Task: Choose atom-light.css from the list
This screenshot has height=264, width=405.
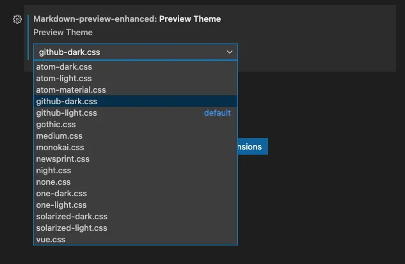Action: tap(64, 78)
